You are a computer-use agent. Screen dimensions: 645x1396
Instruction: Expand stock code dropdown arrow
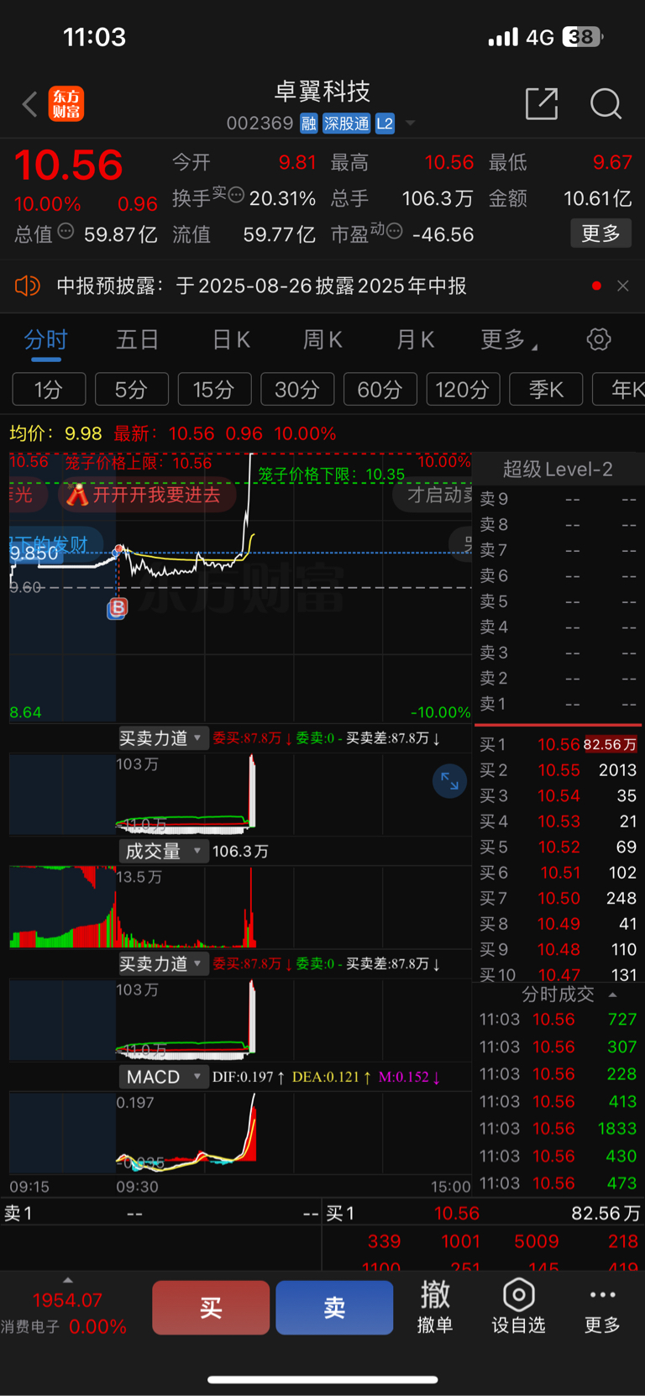point(411,123)
